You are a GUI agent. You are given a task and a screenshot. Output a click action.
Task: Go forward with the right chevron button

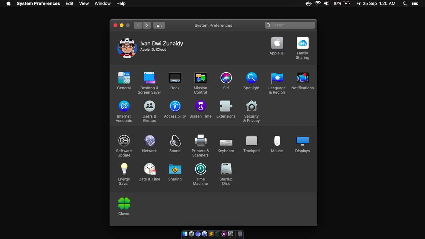tap(147, 25)
